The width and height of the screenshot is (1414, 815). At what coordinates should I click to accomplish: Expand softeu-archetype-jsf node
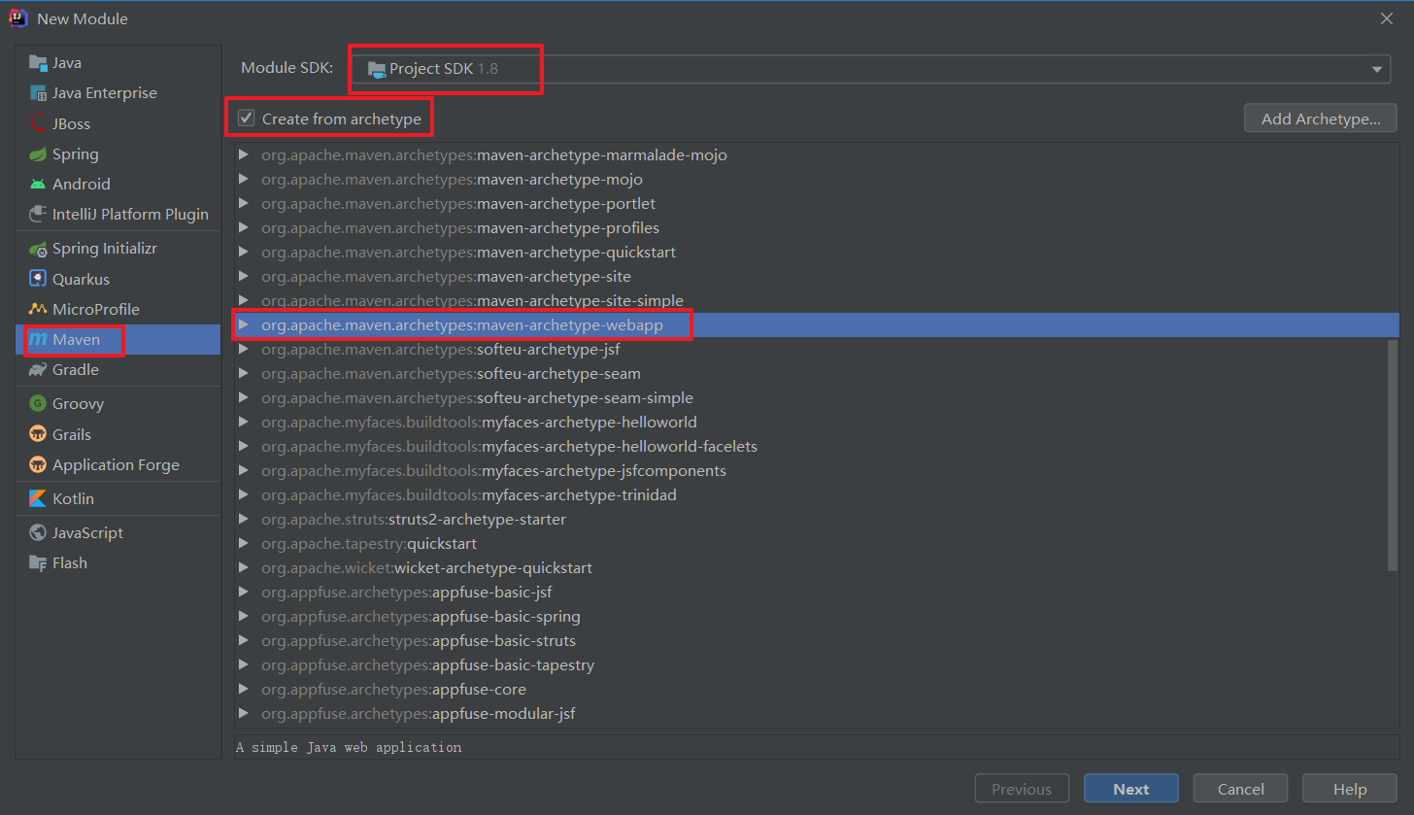(244, 350)
